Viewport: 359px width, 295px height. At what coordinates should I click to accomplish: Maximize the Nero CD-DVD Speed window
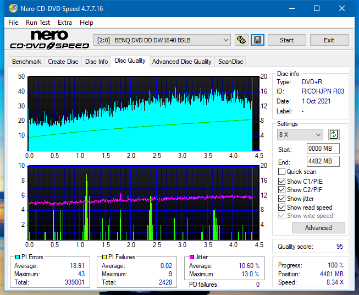317,8
